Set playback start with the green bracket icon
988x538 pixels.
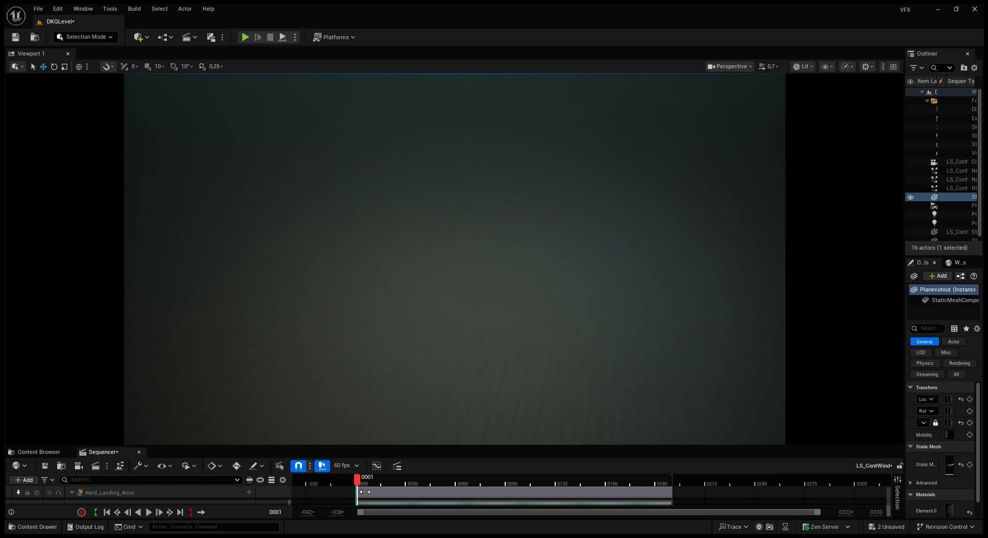96,513
